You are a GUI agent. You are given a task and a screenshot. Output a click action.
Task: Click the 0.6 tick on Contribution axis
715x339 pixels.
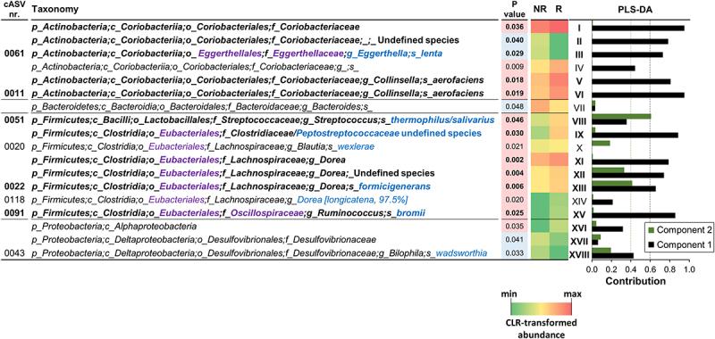pyautogui.click(x=651, y=270)
